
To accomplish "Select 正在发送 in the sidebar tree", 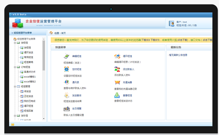I will coord(28,96).
